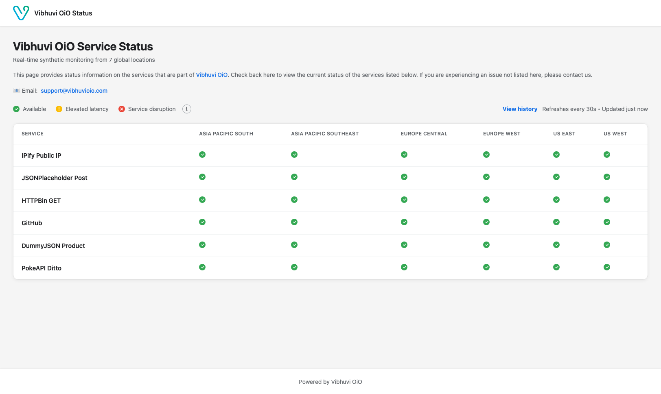Click GitHub Europe West status icon
Viewport: 661px width, 394px height.
486,222
